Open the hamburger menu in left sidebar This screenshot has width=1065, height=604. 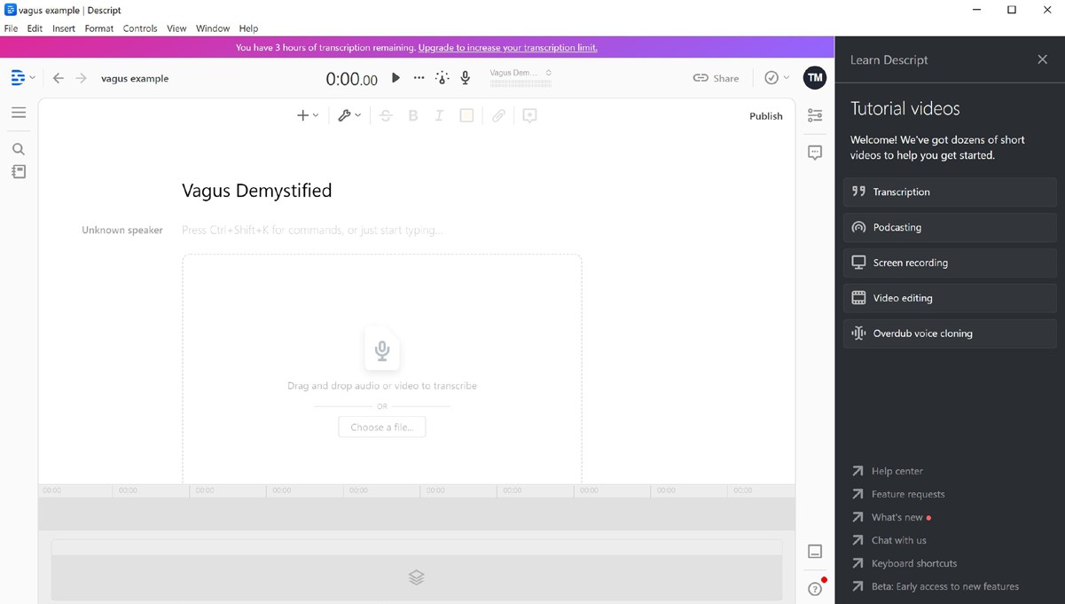point(19,113)
